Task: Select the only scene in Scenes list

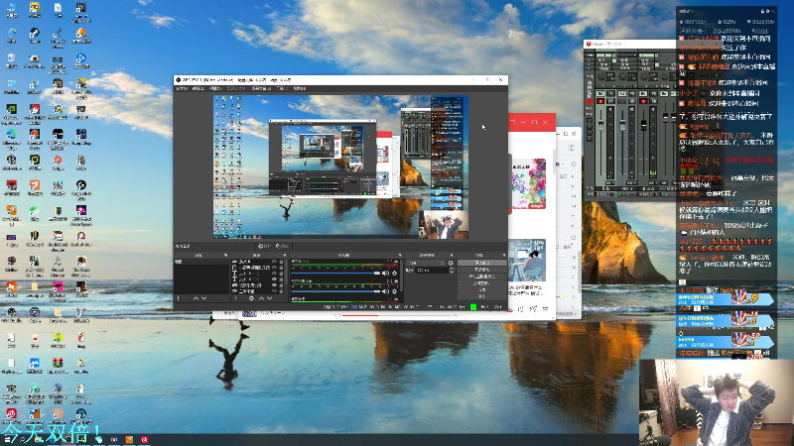Action: tap(201, 262)
